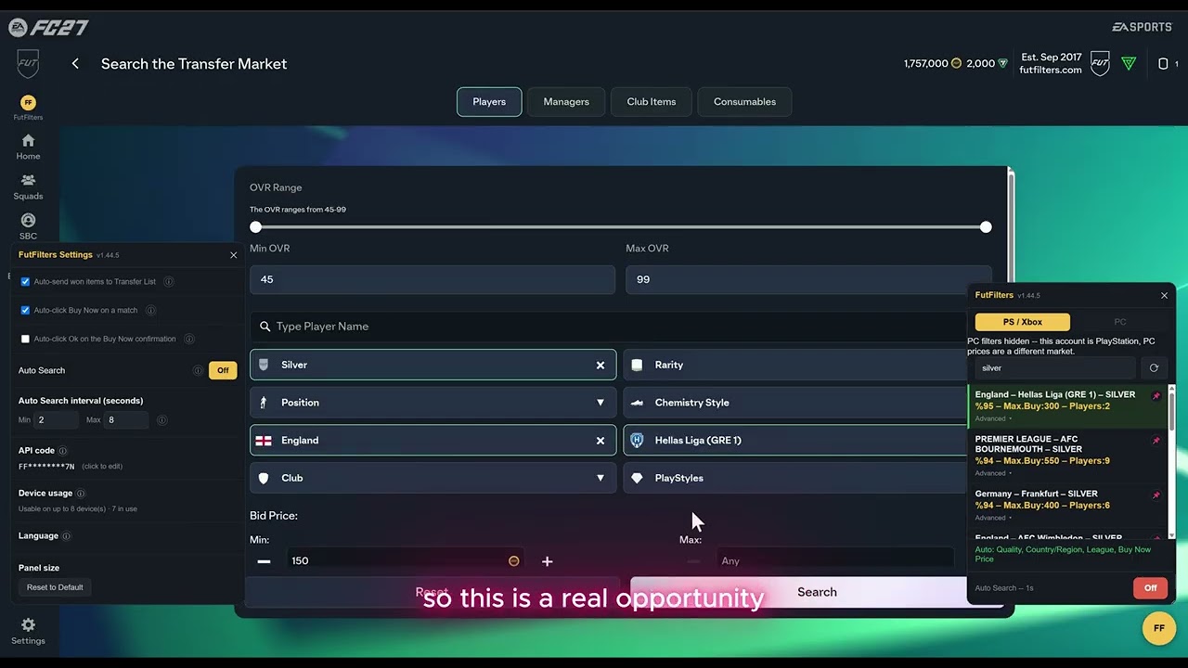The height and width of the screenshot is (668, 1188).
Task: Click the green triangle pennant icon
Action: (1129, 64)
